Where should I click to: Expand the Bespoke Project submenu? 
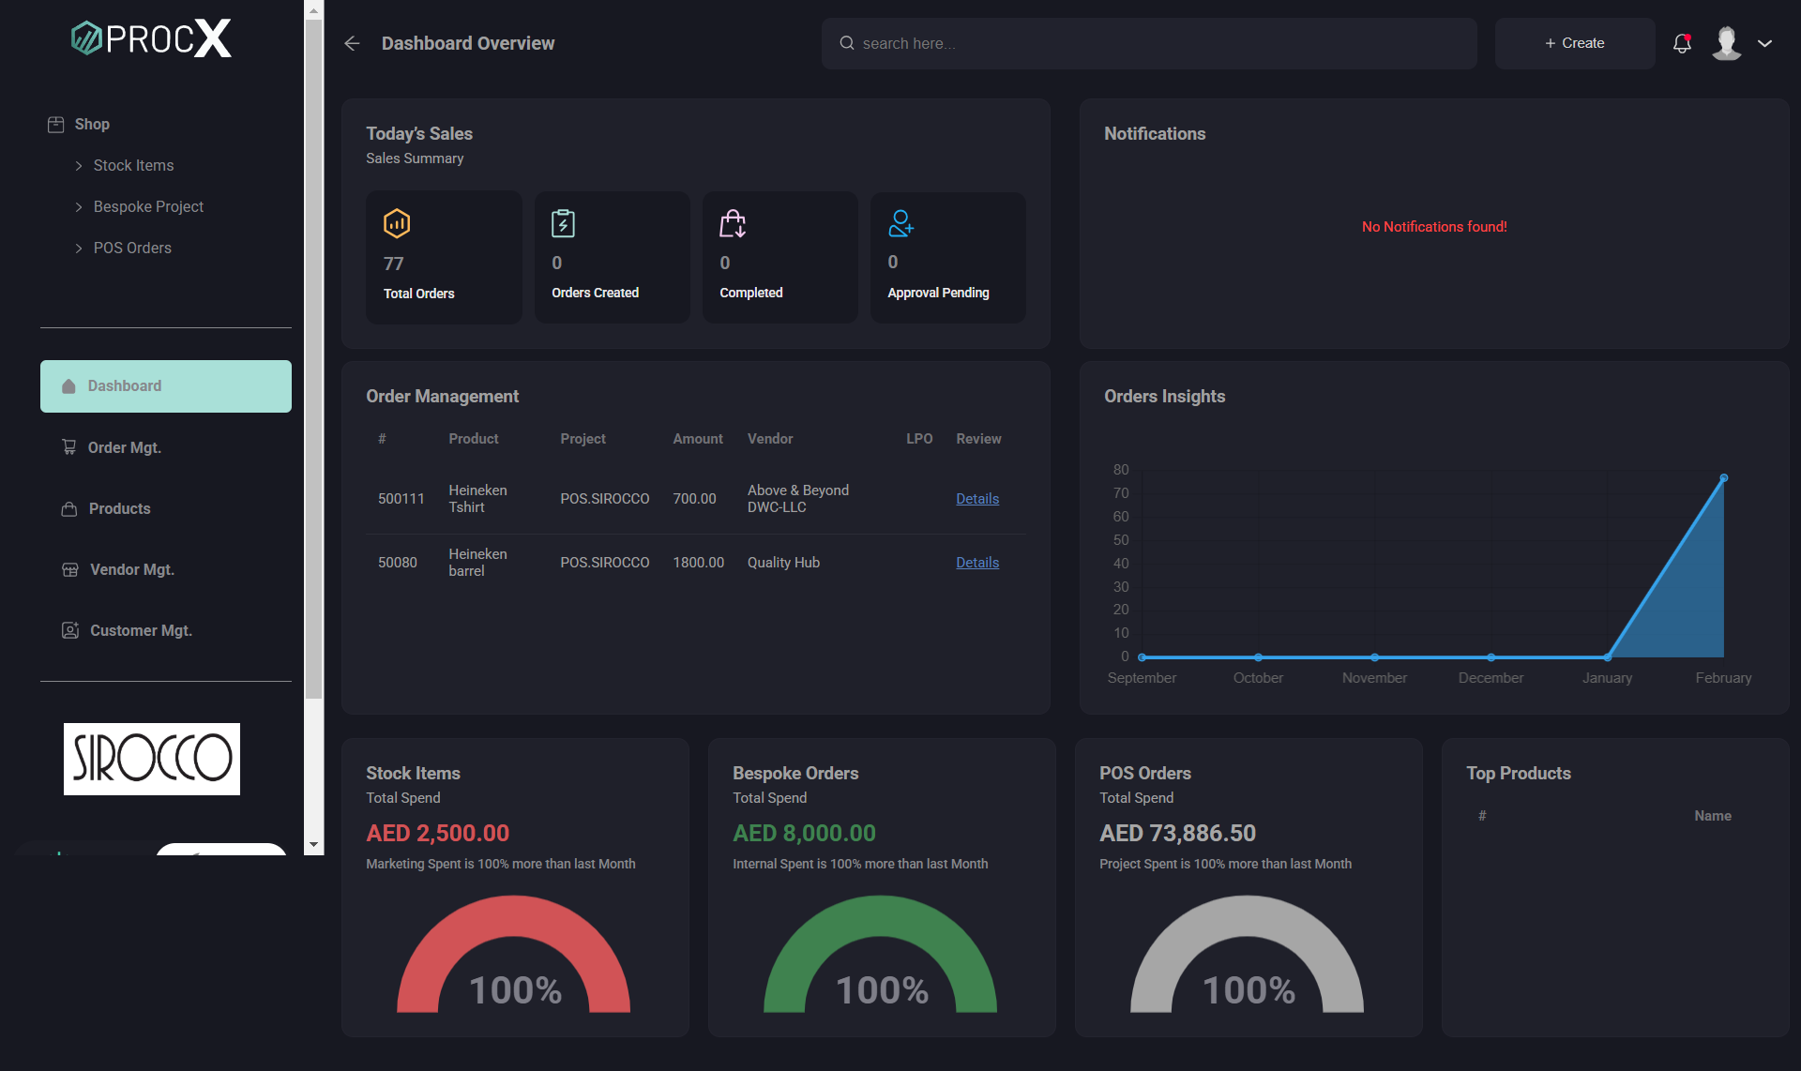147,206
